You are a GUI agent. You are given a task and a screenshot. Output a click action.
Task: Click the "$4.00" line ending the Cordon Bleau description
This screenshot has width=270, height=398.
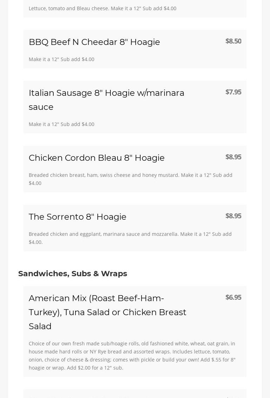[x=35, y=183]
